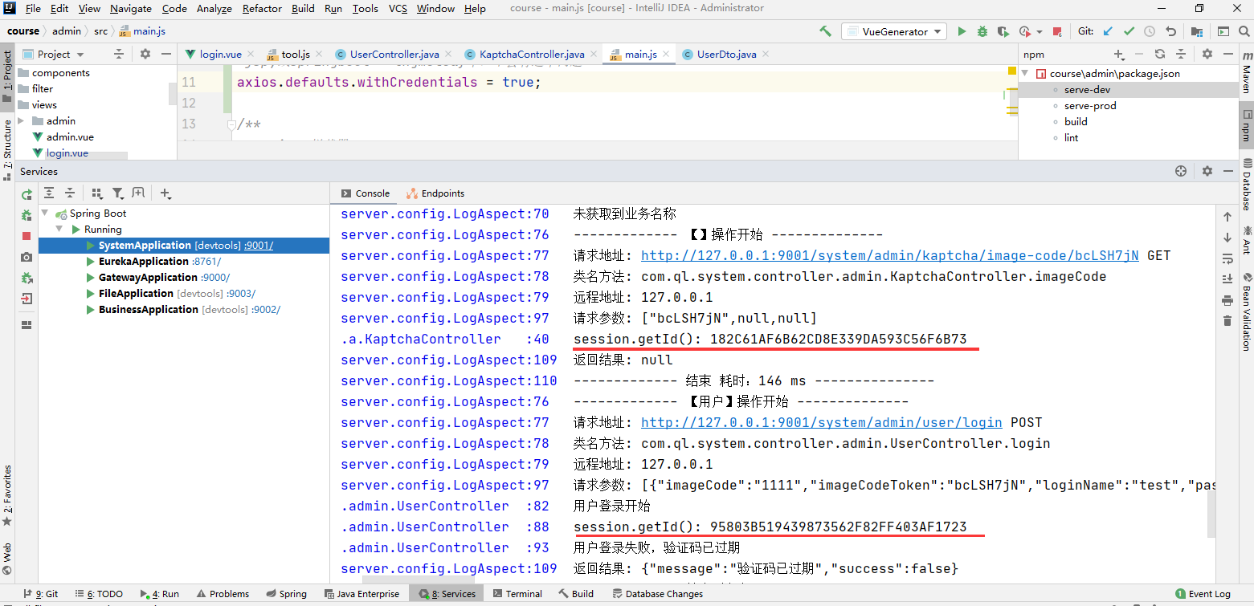The width and height of the screenshot is (1254, 606).
Task: Switch to the login.vue editor tab
Action: 221,54
